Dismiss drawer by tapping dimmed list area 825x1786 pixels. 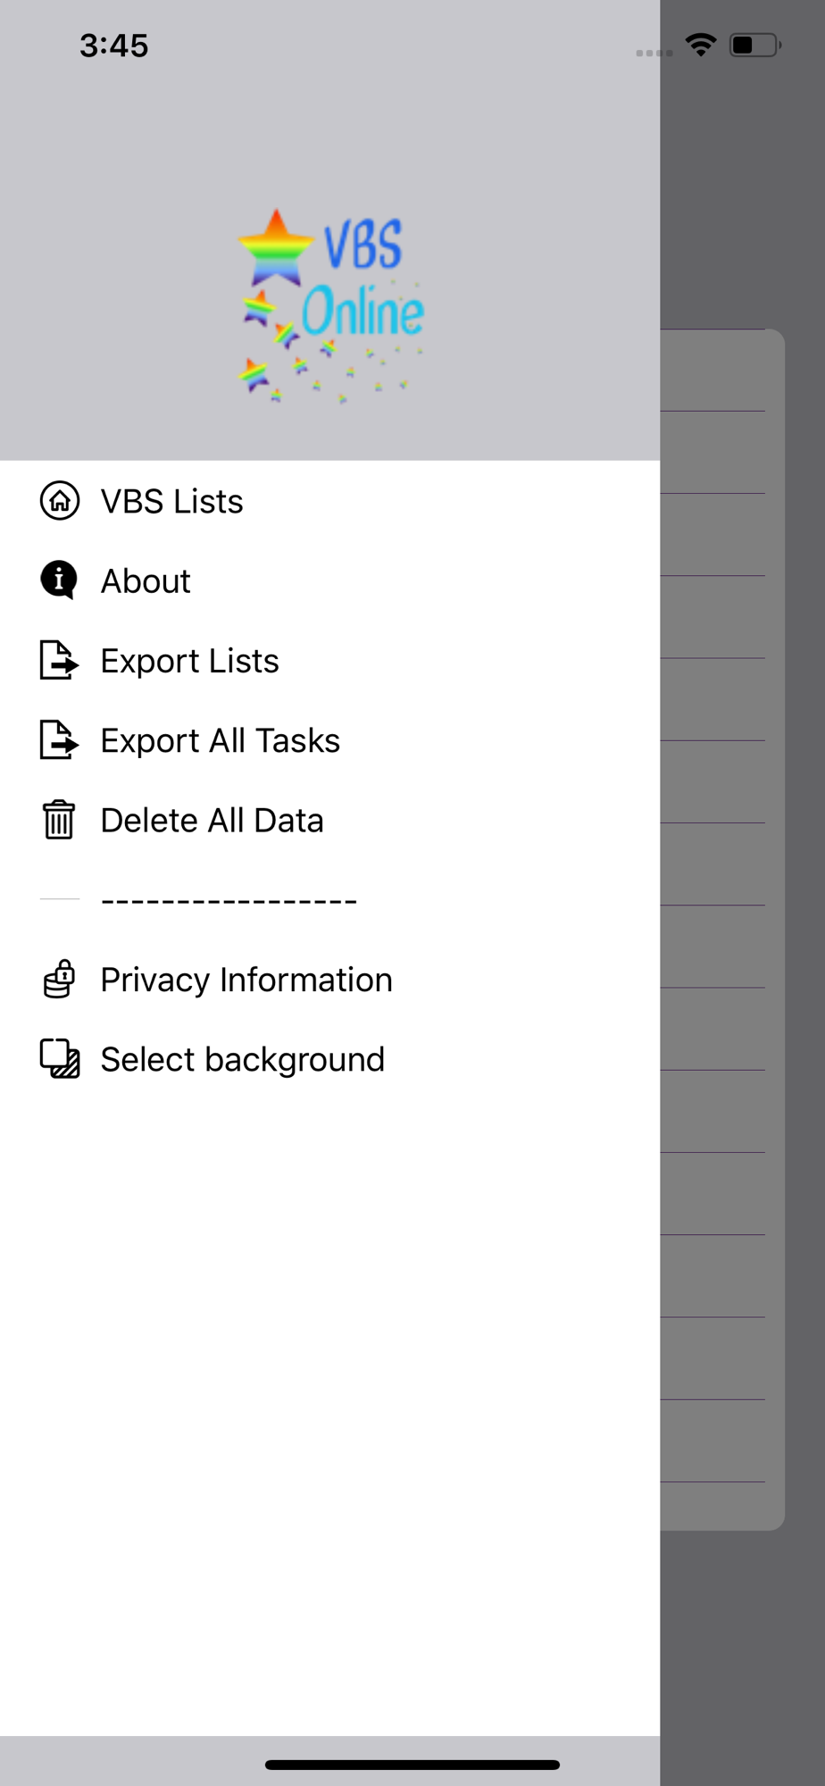click(743, 893)
